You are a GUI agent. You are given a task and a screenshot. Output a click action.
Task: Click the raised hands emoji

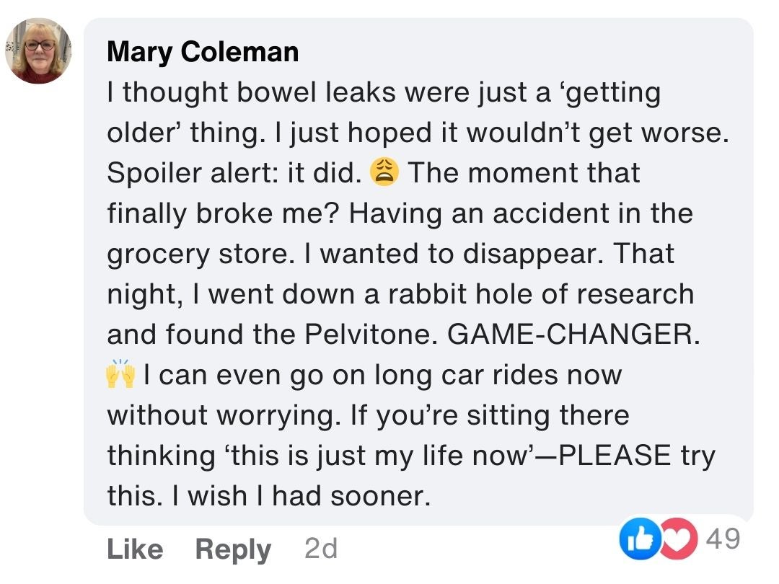(x=120, y=375)
